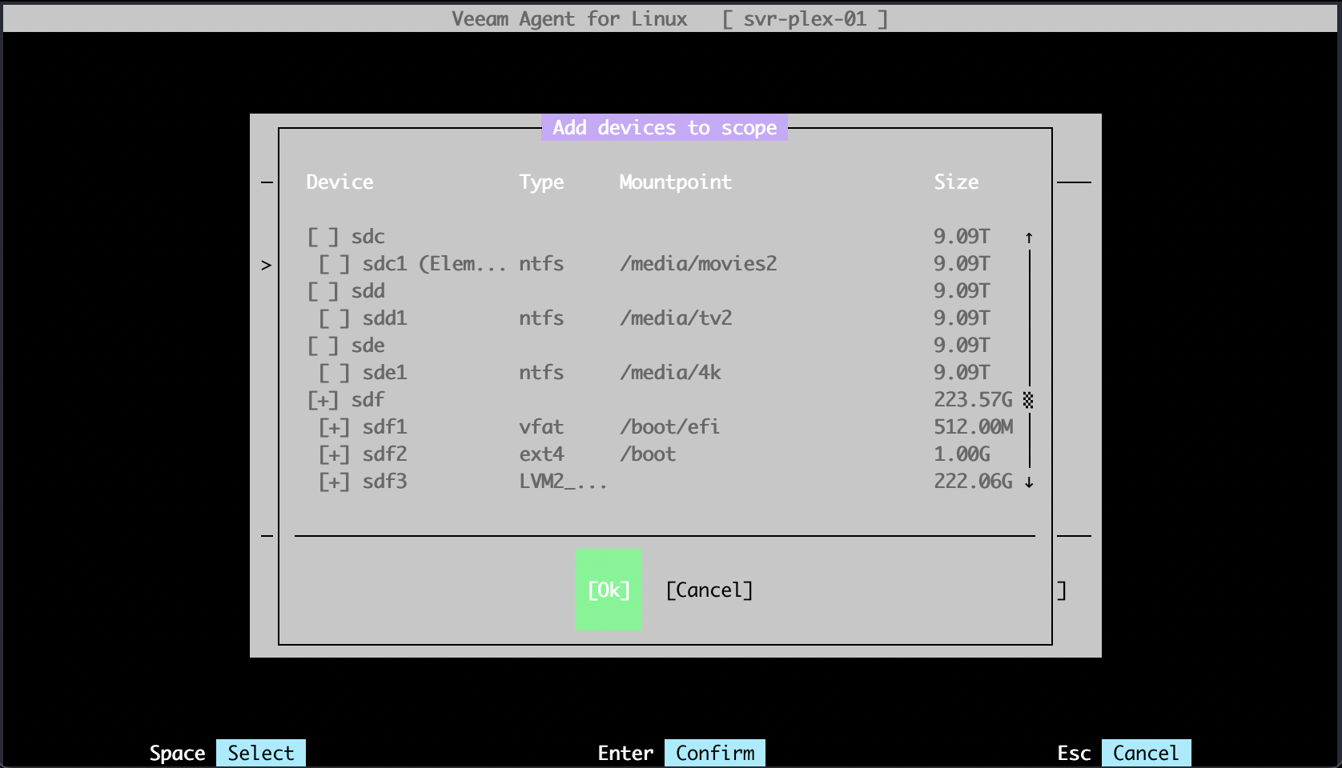Click the Mountpoint column header

tap(675, 182)
